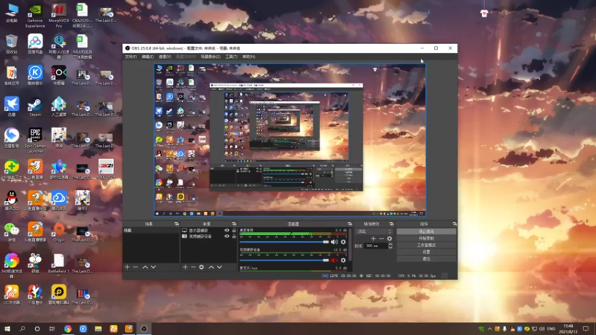This screenshot has height=335, width=596.
Task: Open the Steam desktop shortcut
Action: click(35, 106)
